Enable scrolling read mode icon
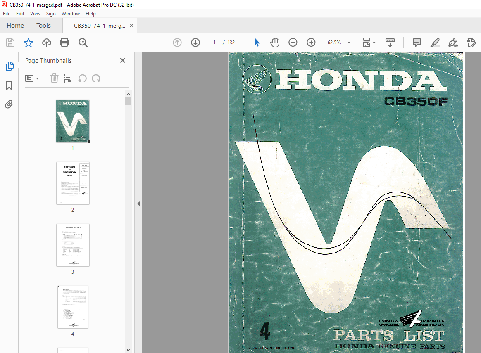 coord(390,42)
